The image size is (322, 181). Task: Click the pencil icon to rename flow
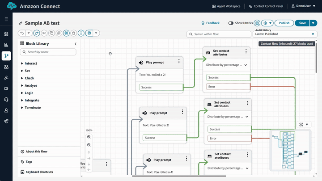click(x=21, y=23)
